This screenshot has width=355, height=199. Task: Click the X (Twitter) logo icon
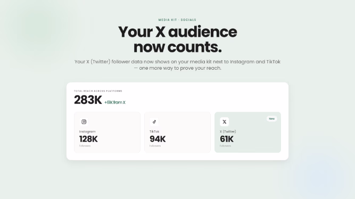tap(225, 122)
